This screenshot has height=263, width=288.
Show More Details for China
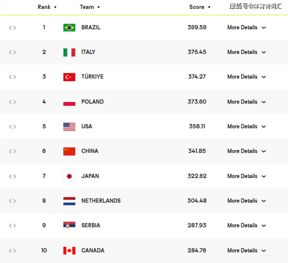[247, 151]
